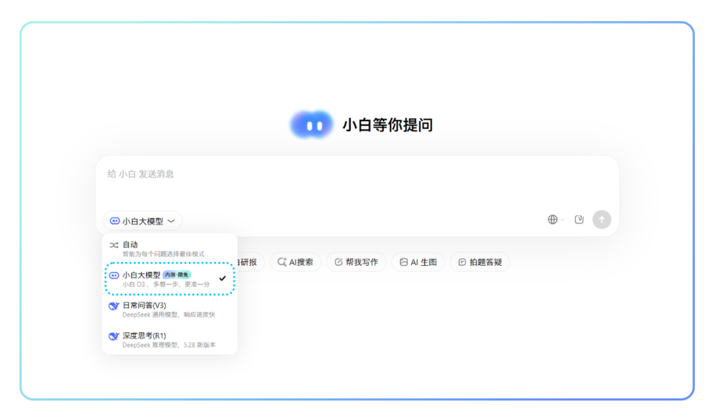Click the 内测·限免 badge

point(177,274)
